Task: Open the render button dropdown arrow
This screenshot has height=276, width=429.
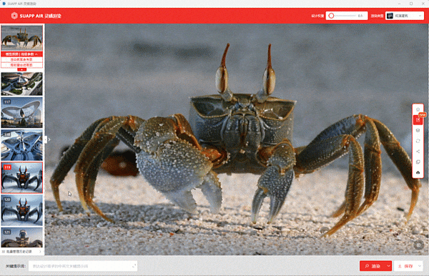Action: point(388,266)
